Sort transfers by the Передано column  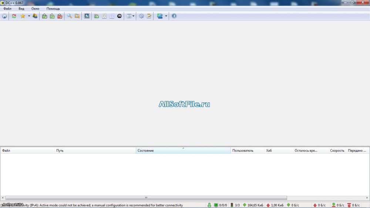point(357,150)
